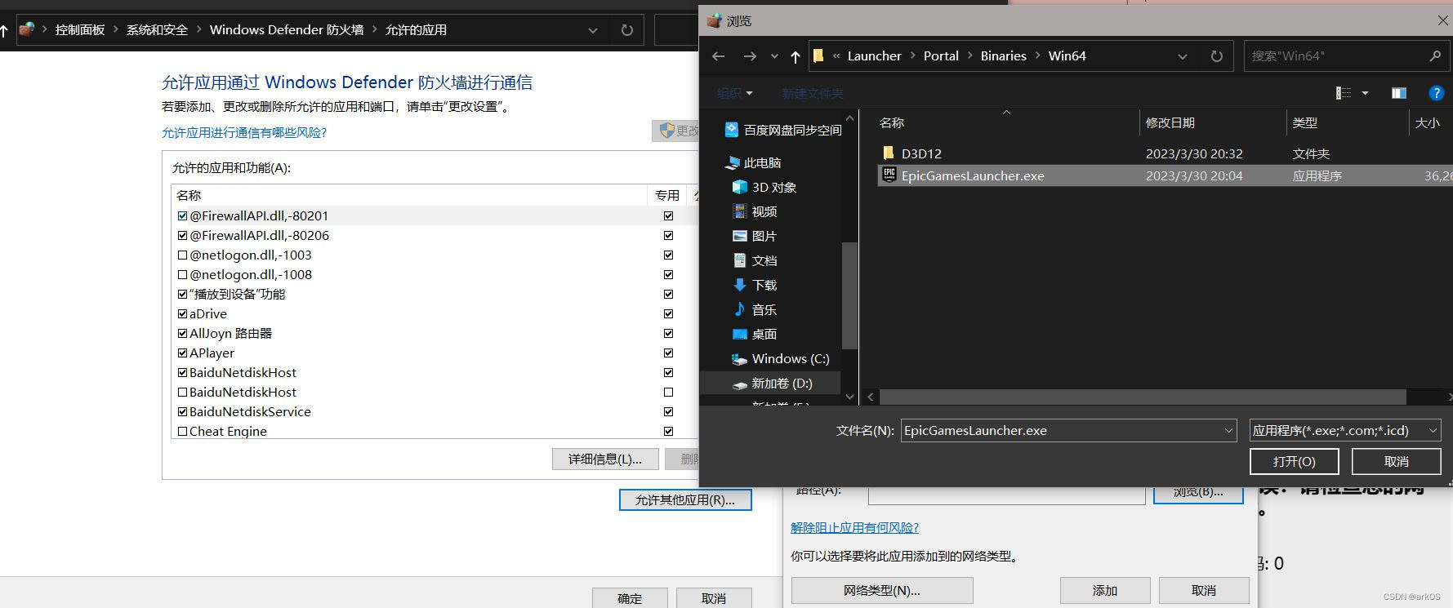The height and width of the screenshot is (608, 1453).
Task: Click the search magnifier in Browse dialog
Action: point(1435,56)
